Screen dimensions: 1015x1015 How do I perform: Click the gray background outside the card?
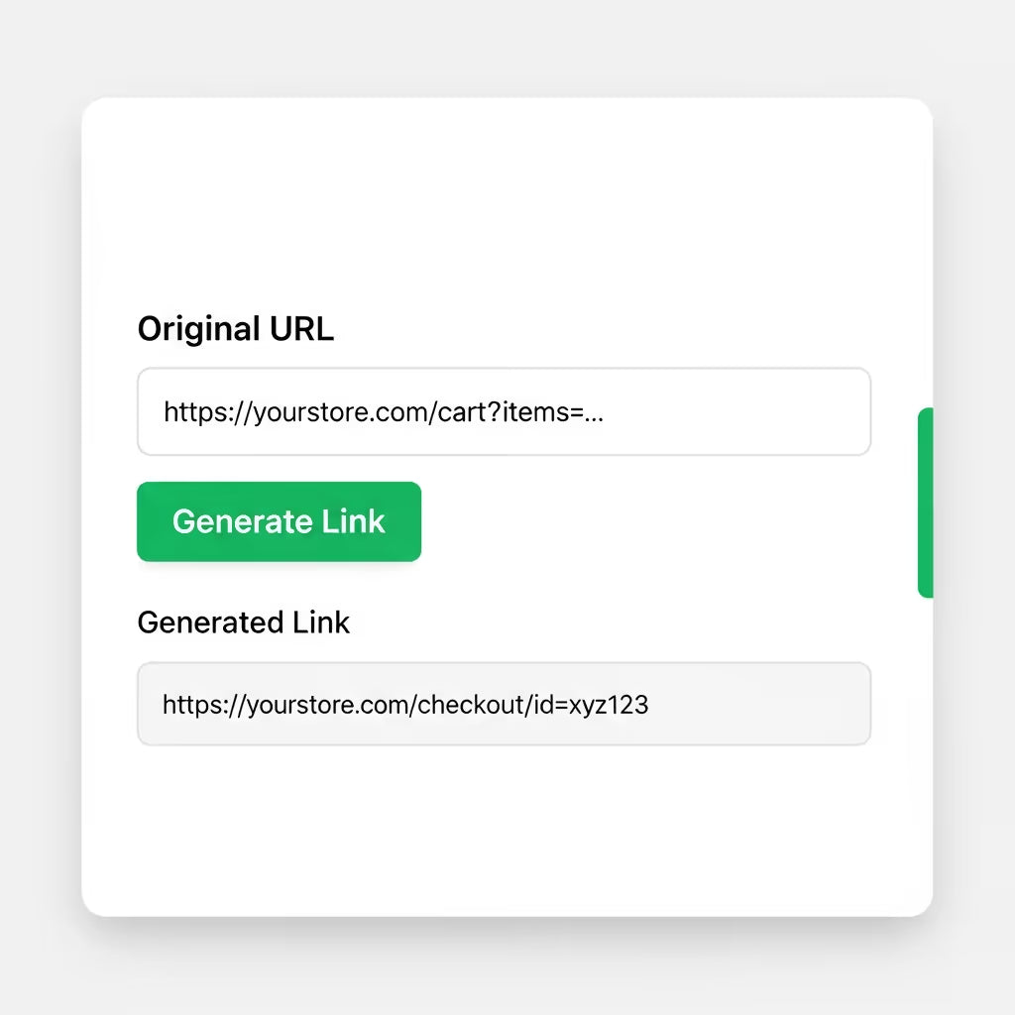[x=40, y=496]
